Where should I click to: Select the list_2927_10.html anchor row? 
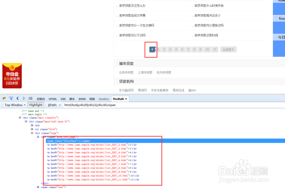pyautogui.click(x=93, y=175)
